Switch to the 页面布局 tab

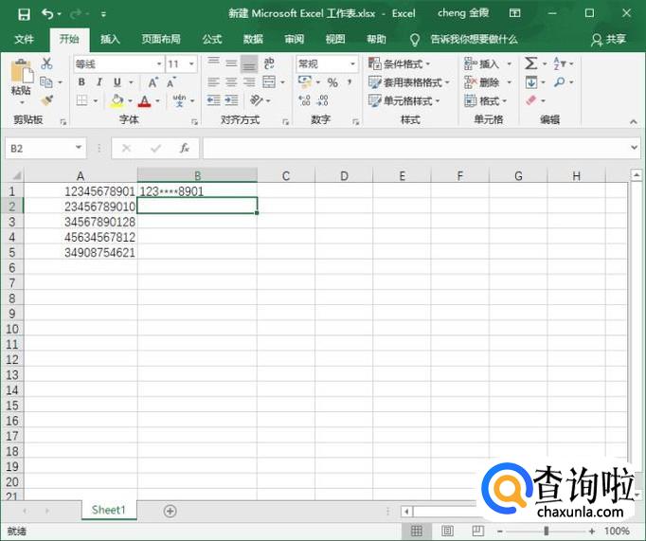tap(161, 39)
